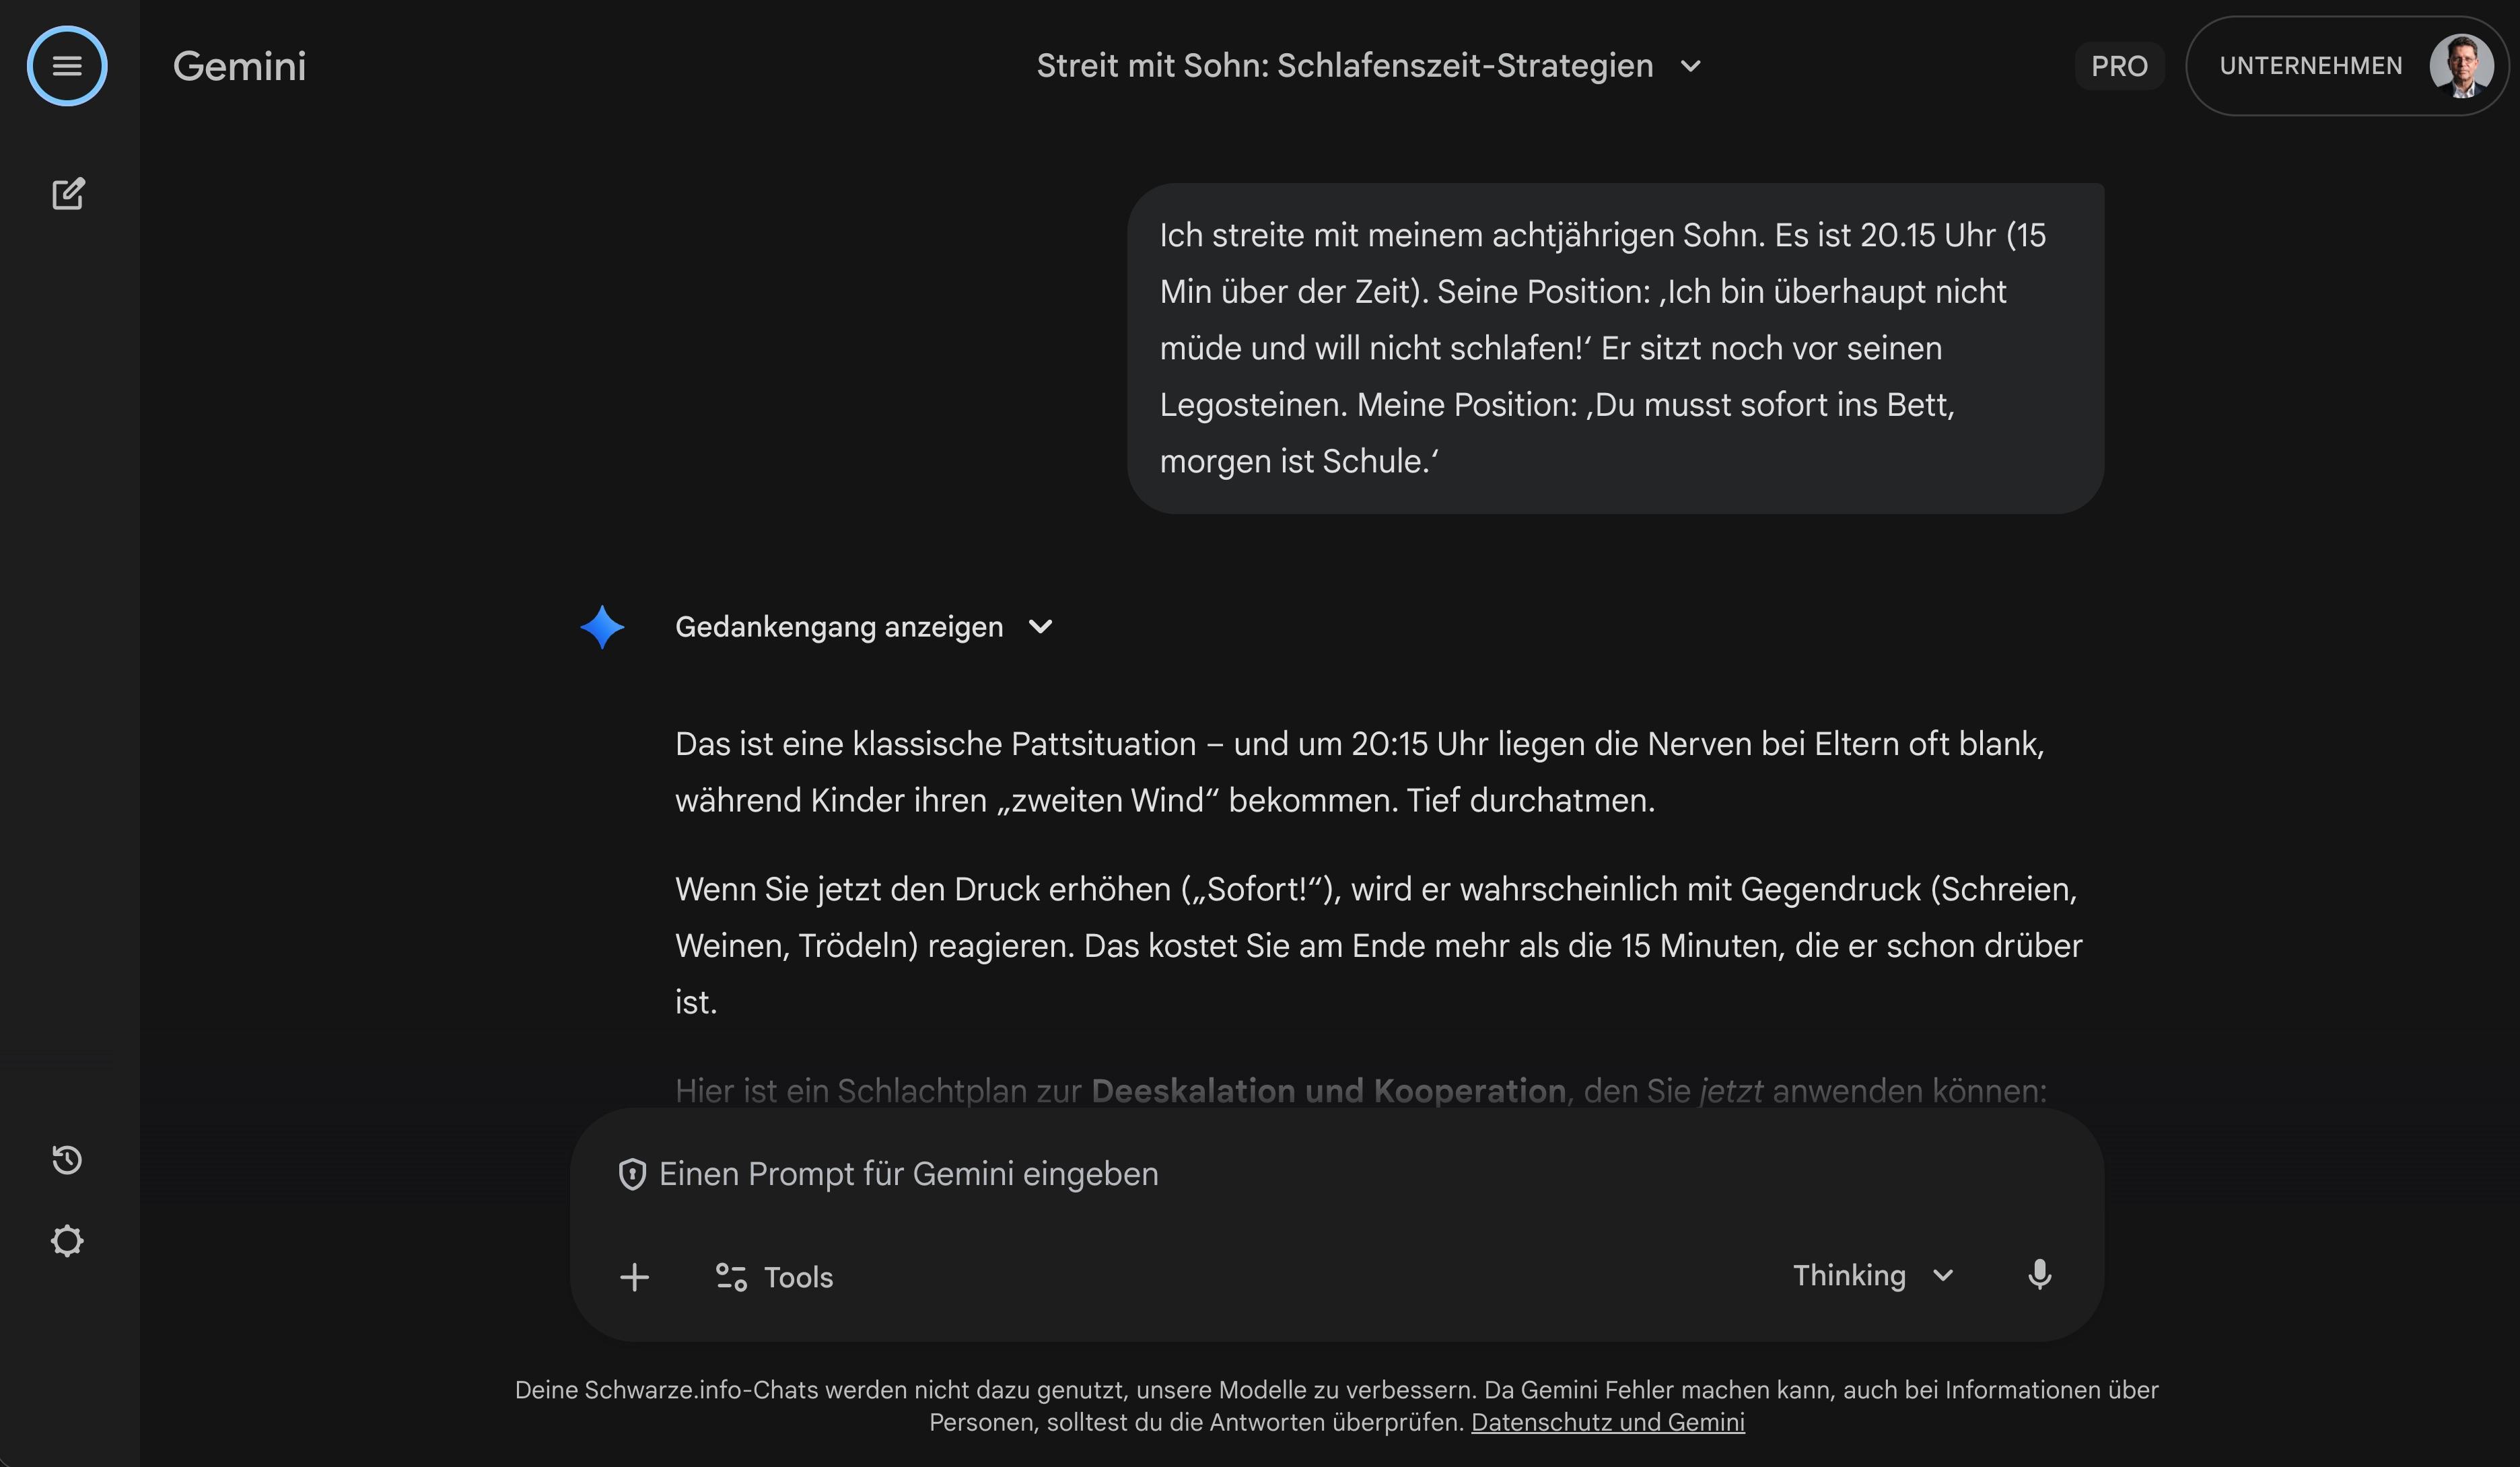Open Datenschutz und Gemini link

[1607, 1422]
